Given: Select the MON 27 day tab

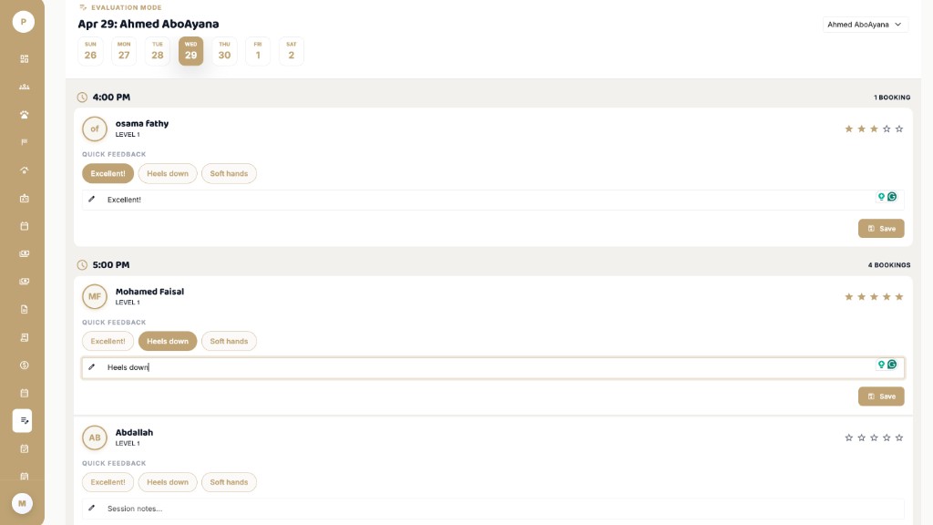Looking at the screenshot, I should pyautogui.click(x=124, y=51).
